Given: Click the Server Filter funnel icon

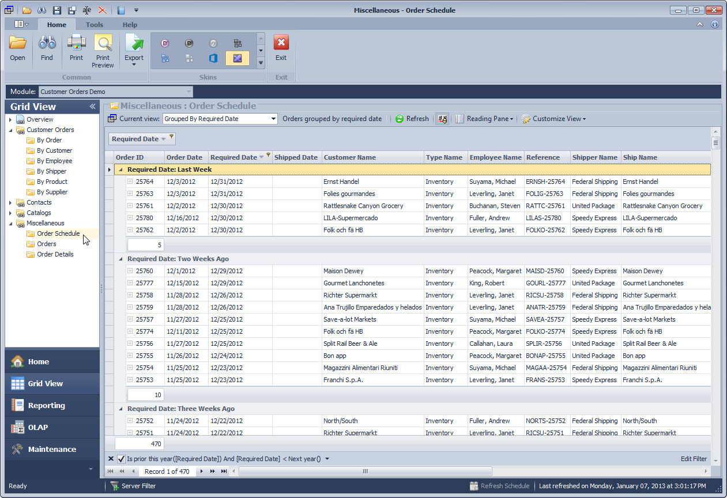Looking at the screenshot, I should [114, 486].
